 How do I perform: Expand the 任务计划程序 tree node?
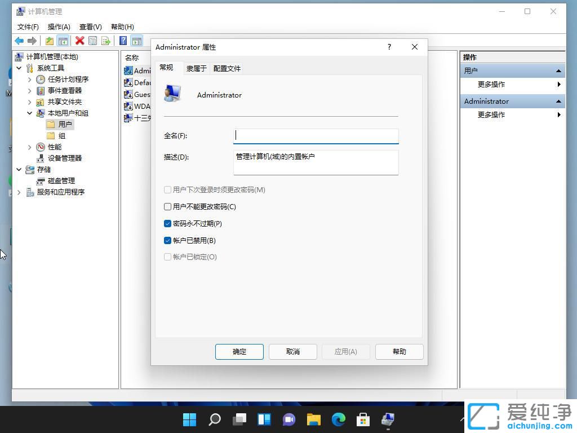(x=29, y=79)
